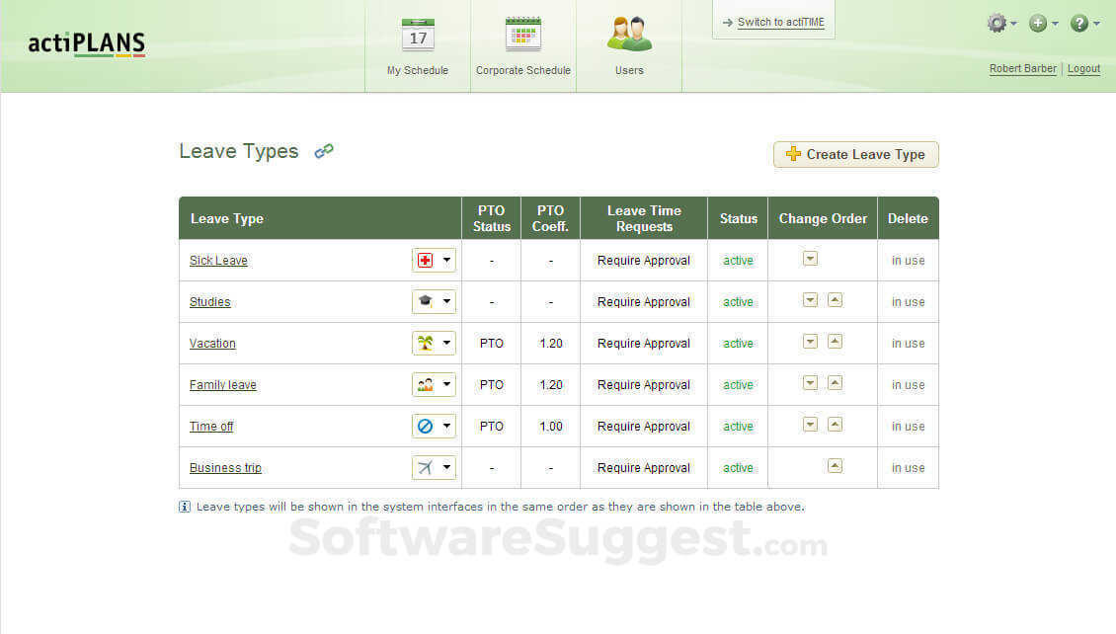Open the Vacation palm tree icon dropdown

pos(434,344)
